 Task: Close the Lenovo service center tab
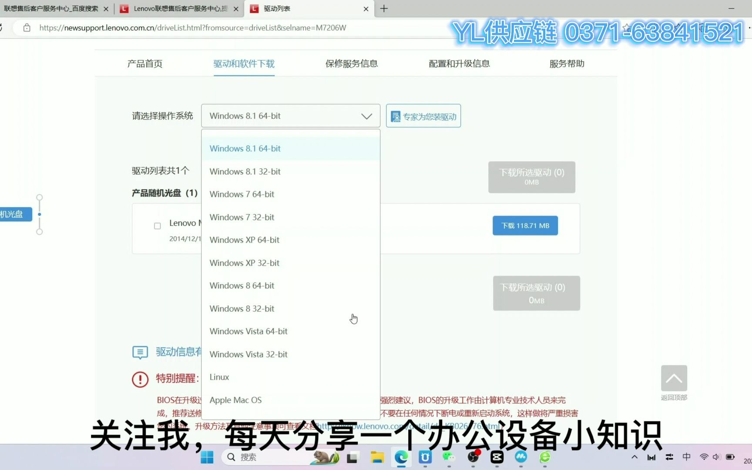(x=236, y=9)
